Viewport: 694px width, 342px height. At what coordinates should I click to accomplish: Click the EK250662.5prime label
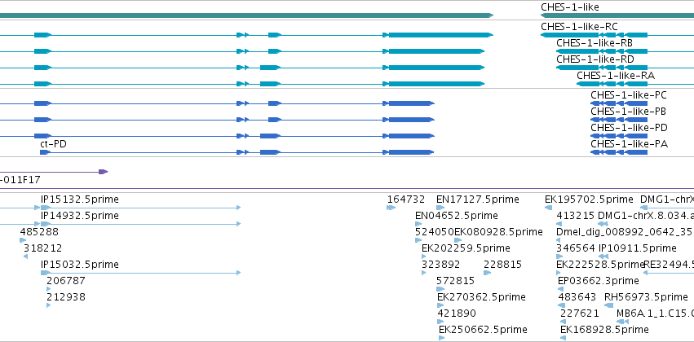pyautogui.click(x=484, y=330)
